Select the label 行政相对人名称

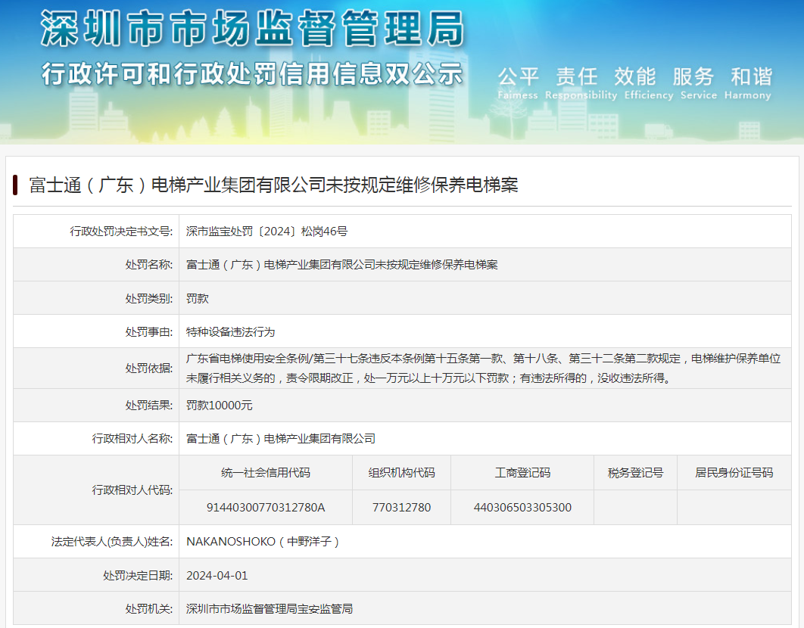(132, 438)
